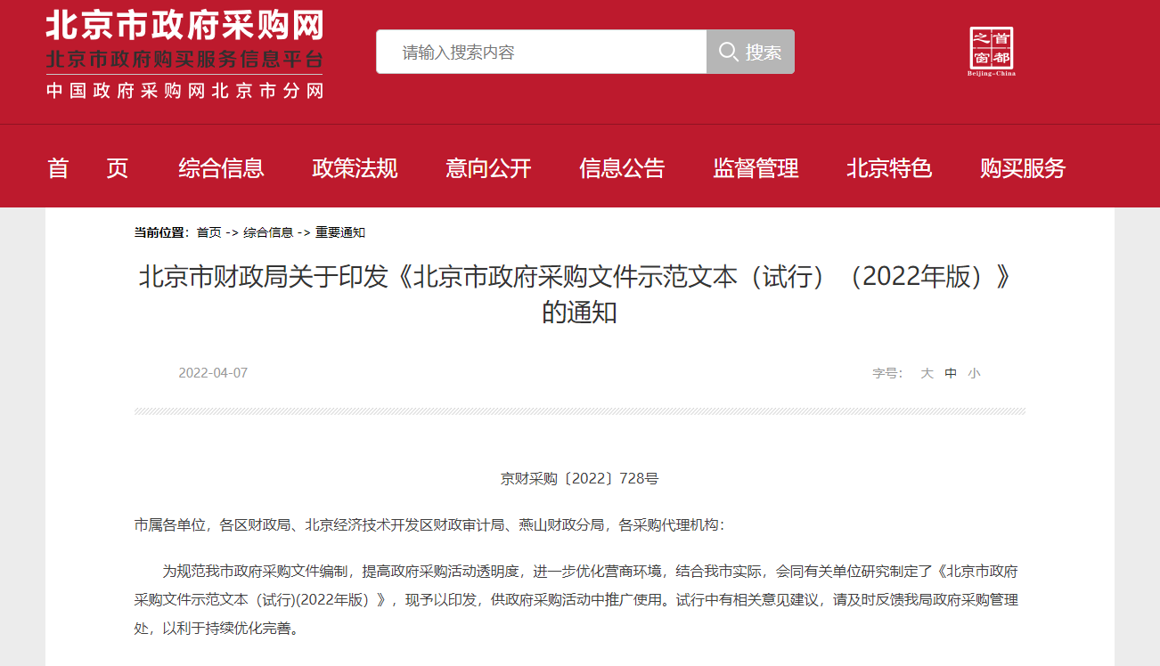Viewport: 1160px width, 666px height.
Task: Click 综合信息 in the breadcrumb
Action: point(268,232)
